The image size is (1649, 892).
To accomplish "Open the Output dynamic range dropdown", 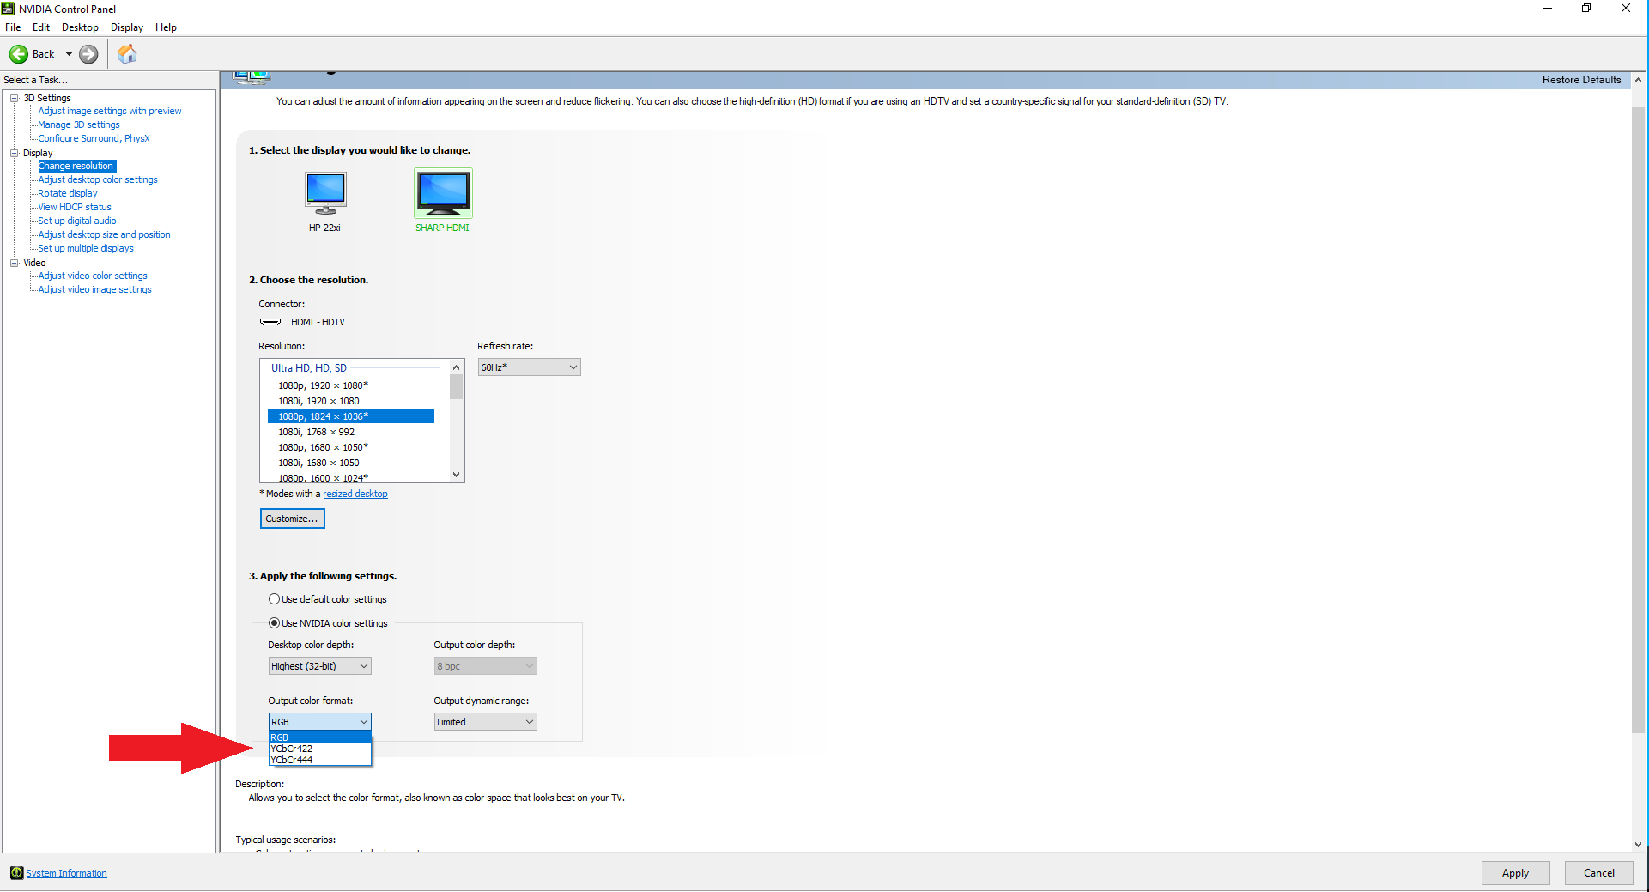I will [x=485, y=722].
